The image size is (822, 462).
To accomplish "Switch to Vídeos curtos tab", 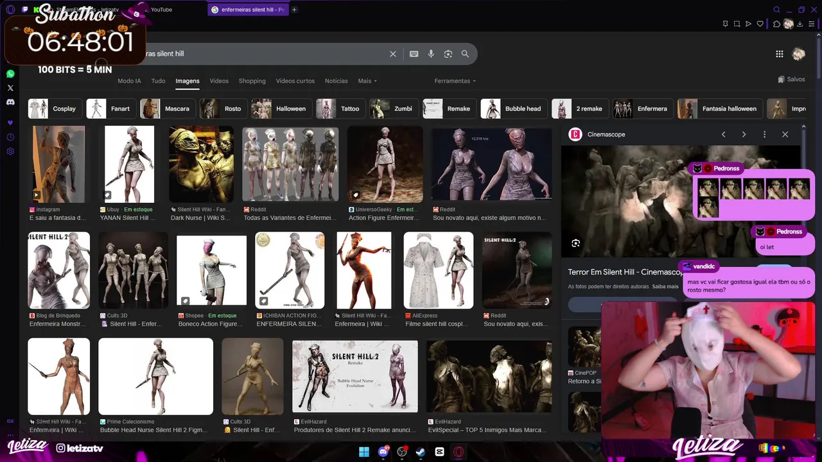I will [295, 81].
